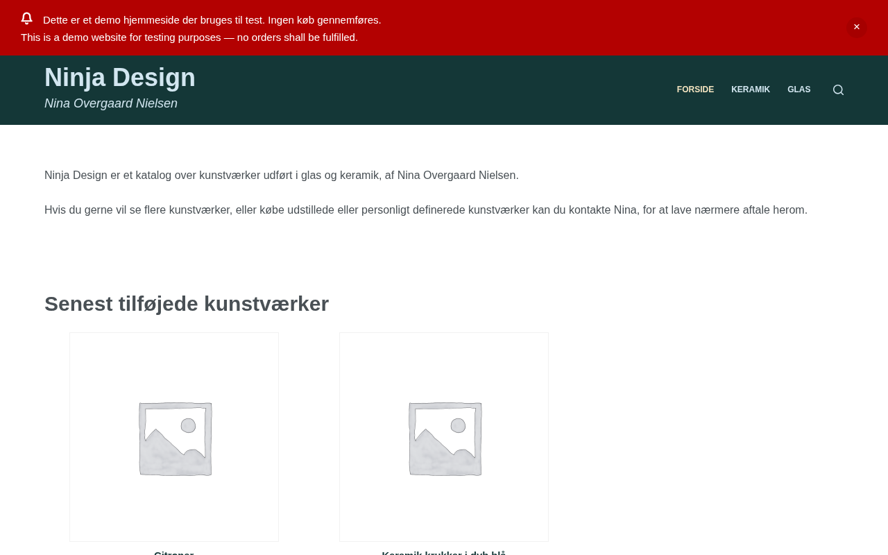The height and width of the screenshot is (555, 888).
Task: Go to the Forside menu item
Action: pyautogui.click(x=695, y=89)
